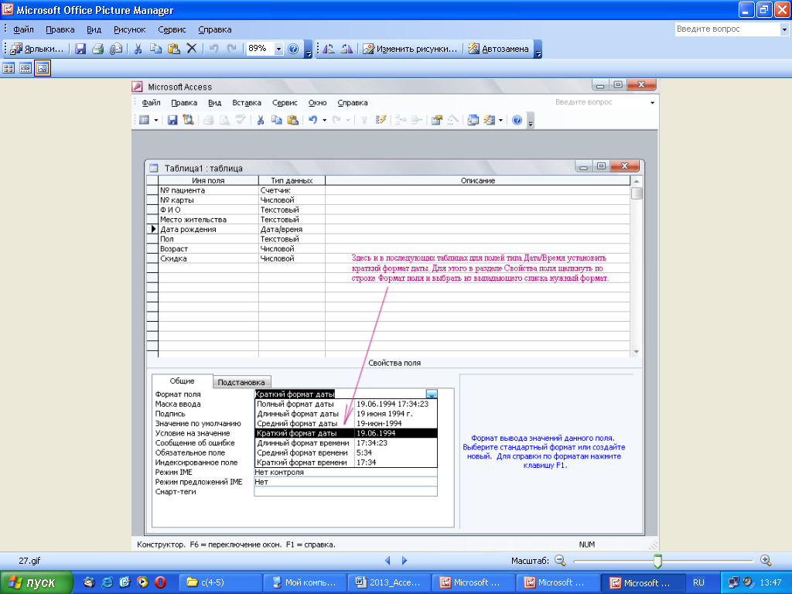Click the Cut scissors icon in Picture Manager
The height and width of the screenshot is (594, 792).
(x=138, y=49)
